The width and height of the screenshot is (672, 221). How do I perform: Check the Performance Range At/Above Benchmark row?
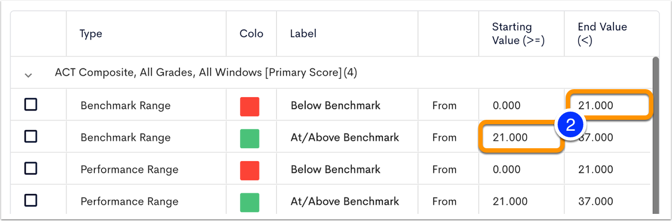point(31,201)
